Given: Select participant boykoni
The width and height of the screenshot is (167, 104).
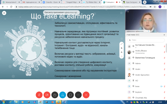Looking at the screenshot, I should (x=146, y=92).
